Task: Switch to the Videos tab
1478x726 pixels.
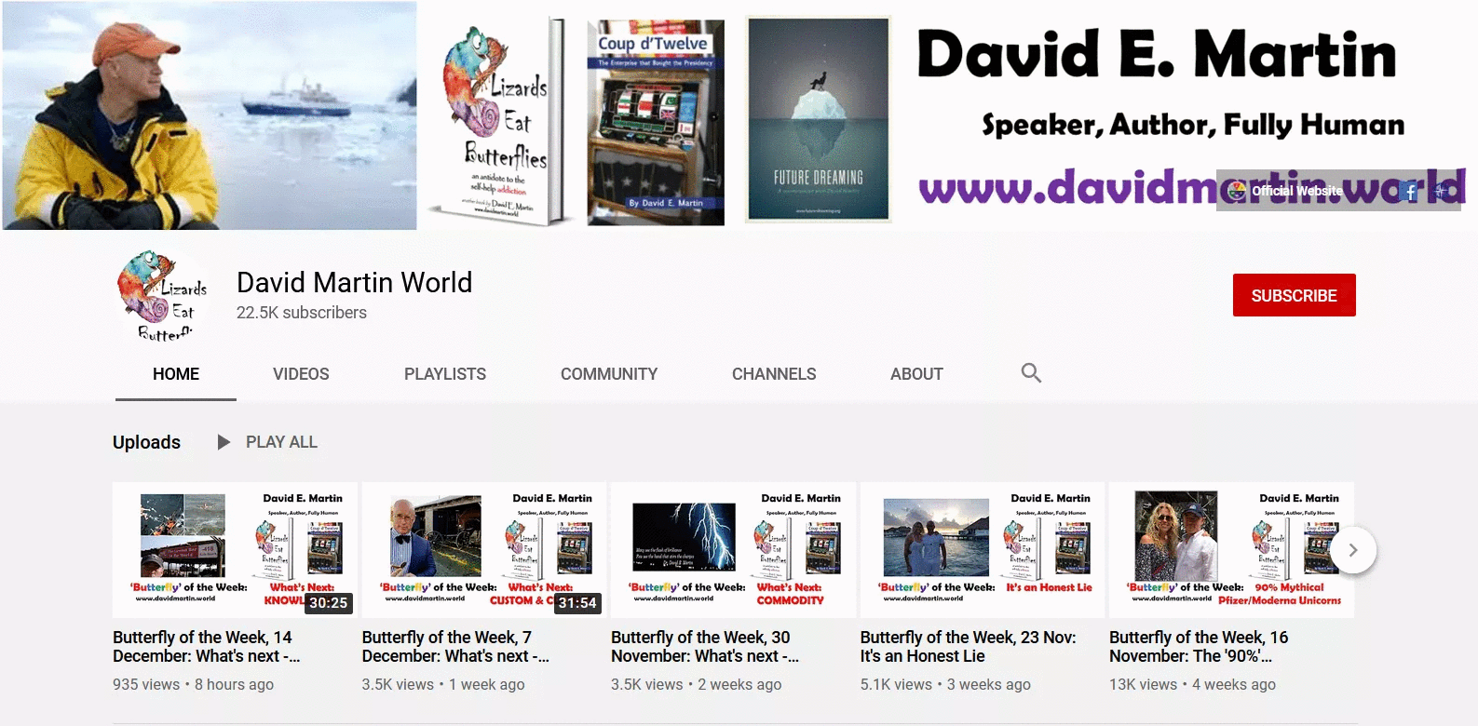Action: pos(301,374)
